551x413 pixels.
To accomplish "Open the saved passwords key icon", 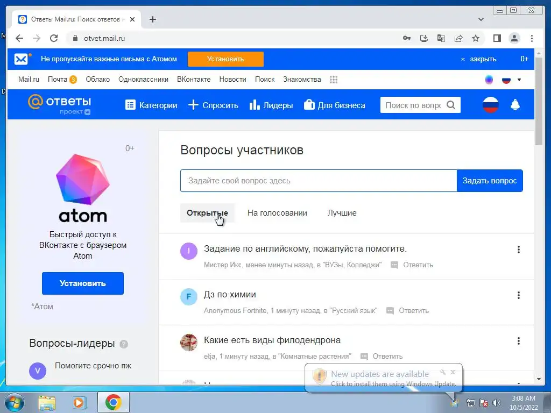I will (407, 38).
